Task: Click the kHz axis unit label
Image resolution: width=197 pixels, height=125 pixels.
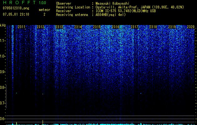Action: (x=3, y=25)
